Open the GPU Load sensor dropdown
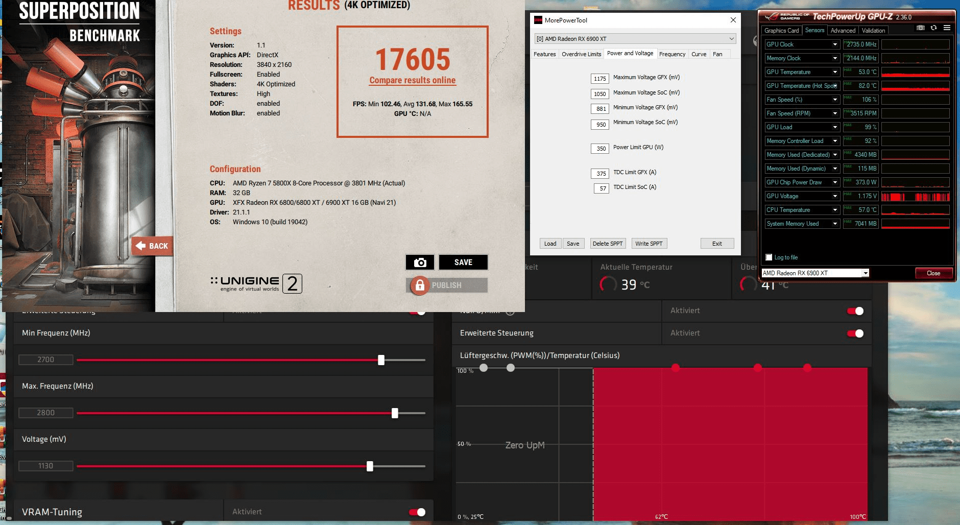This screenshot has height=525, width=960. click(x=835, y=127)
